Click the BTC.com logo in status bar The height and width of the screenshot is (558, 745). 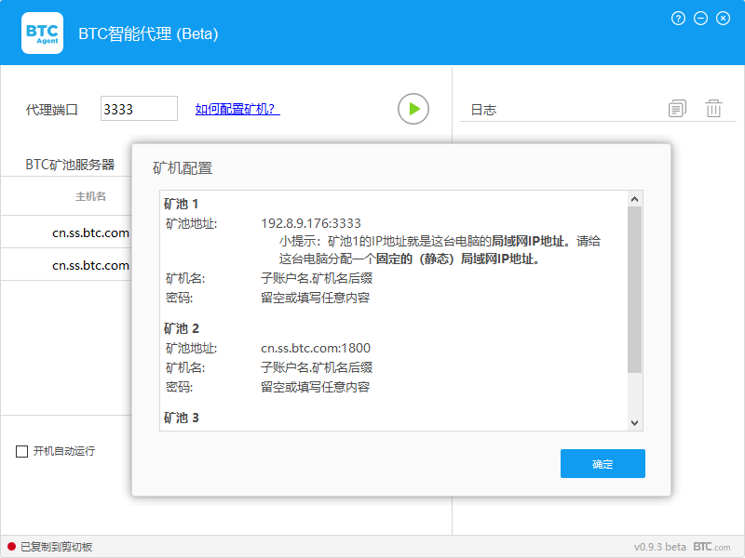click(711, 547)
